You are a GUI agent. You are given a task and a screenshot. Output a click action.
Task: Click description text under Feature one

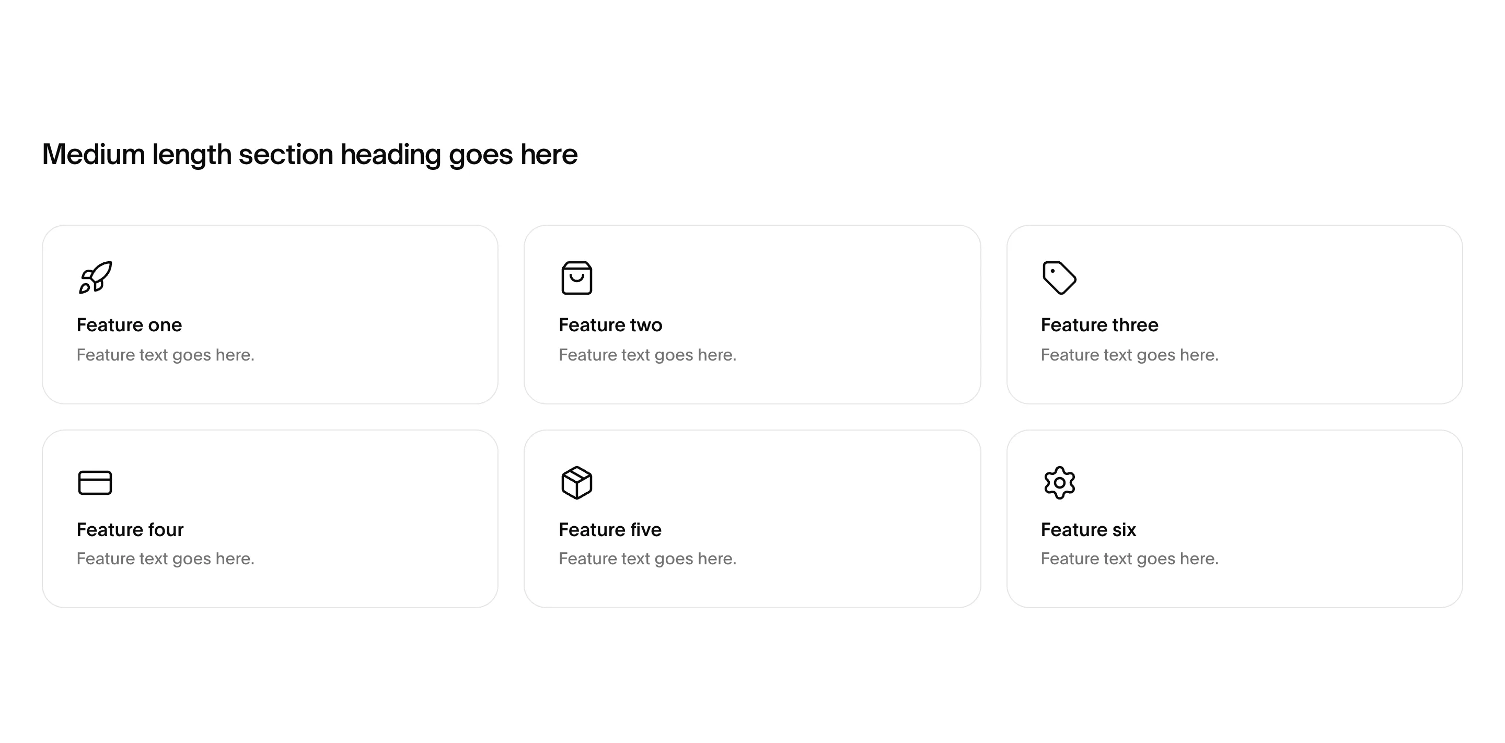pos(165,355)
